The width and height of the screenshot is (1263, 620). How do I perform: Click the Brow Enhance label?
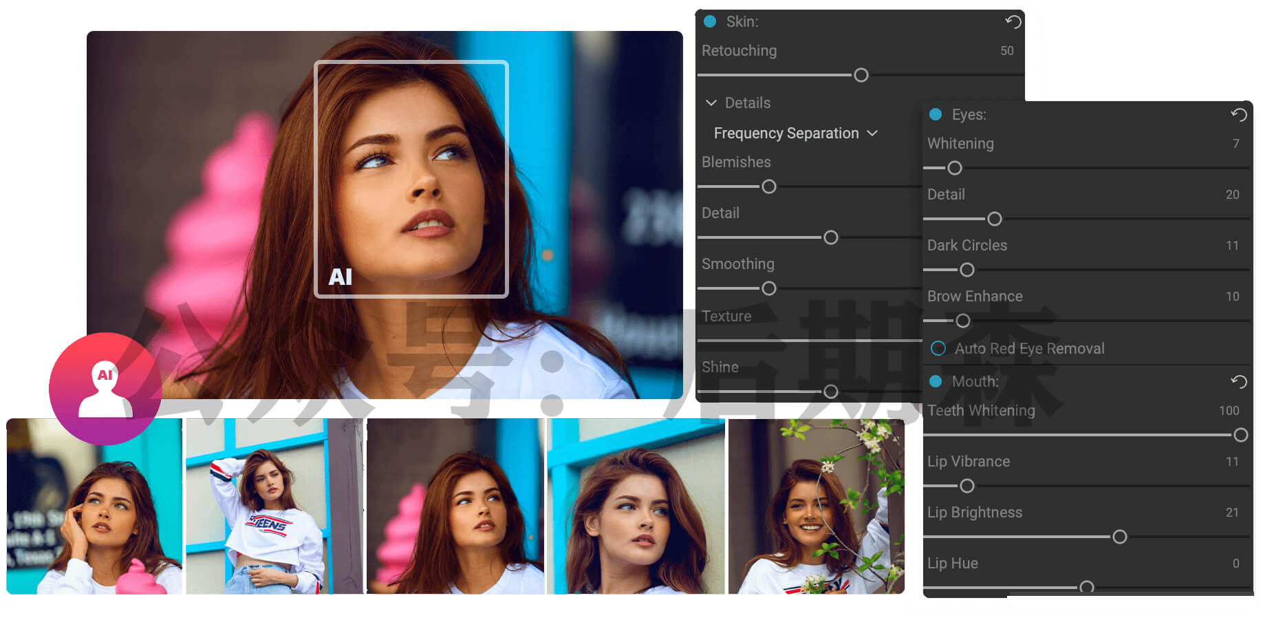click(975, 297)
